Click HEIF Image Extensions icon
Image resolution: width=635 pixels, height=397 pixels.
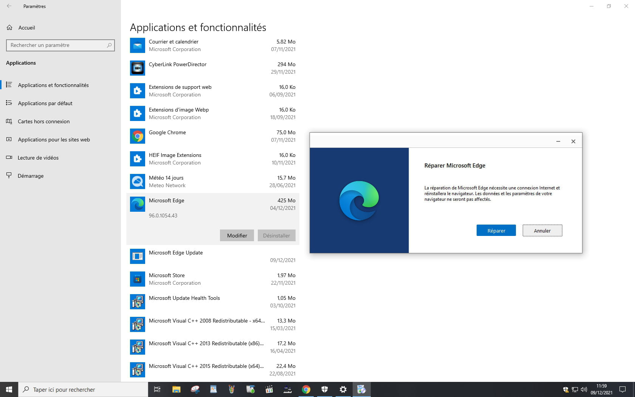coord(138,159)
